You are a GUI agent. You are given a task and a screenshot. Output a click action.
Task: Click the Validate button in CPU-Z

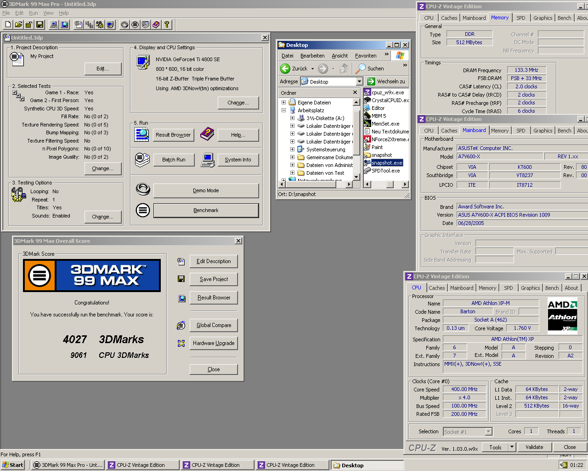pos(534,447)
